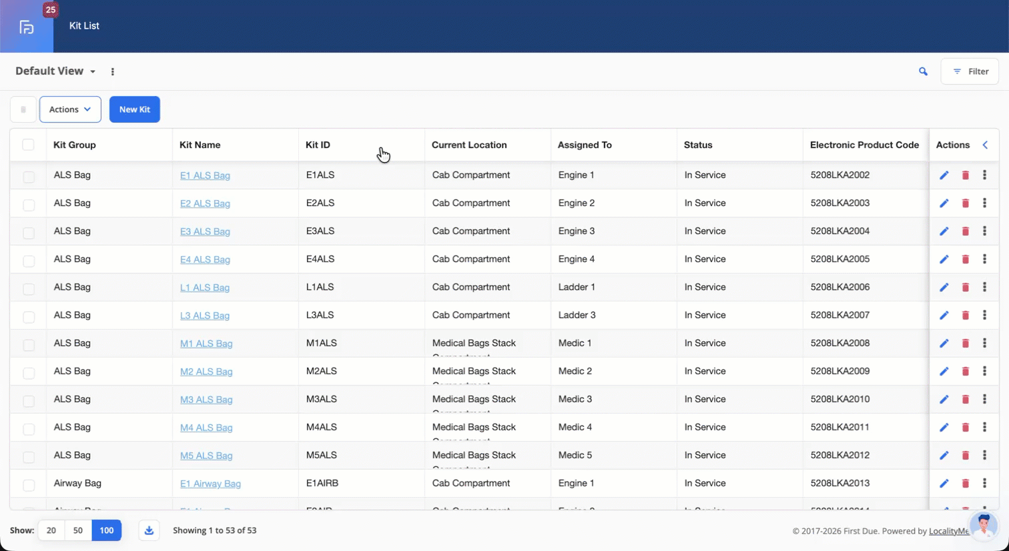Open the Actions dropdown button
Image resolution: width=1009 pixels, height=551 pixels.
coord(70,109)
